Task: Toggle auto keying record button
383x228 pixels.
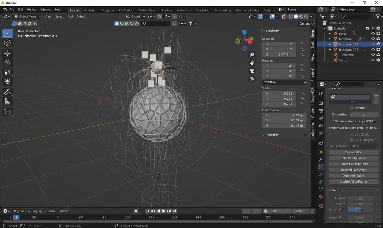Action: [136, 211]
